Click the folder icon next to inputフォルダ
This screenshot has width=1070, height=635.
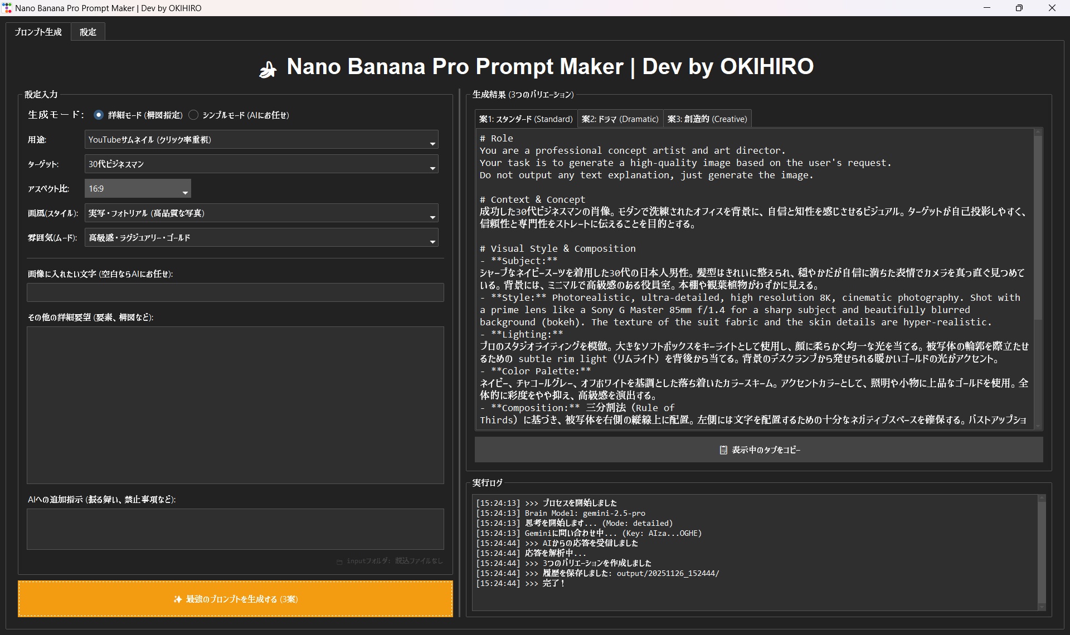tap(340, 562)
